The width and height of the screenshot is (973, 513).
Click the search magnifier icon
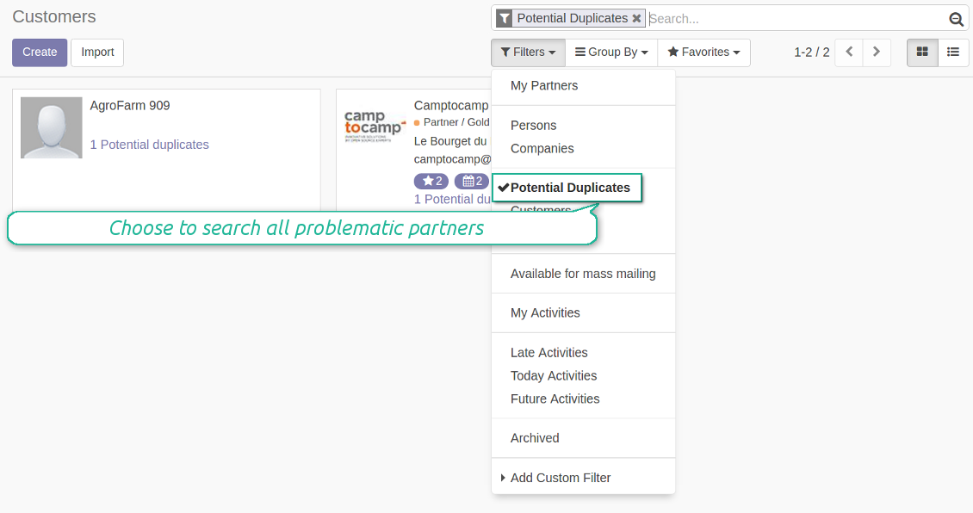pos(956,19)
